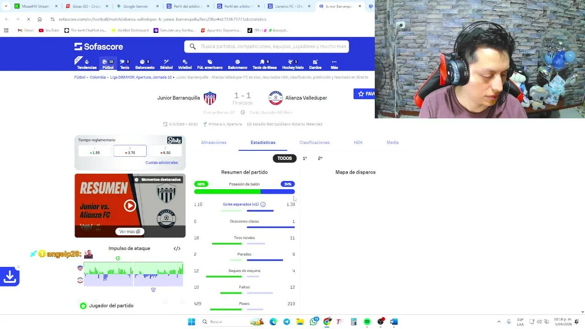585x329 pixels.
Task: Click the Stake sponsor logo
Action: tap(175, 140)
